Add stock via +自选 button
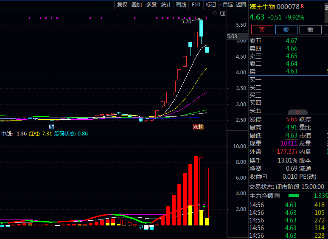This screenshot has height=239, width=328. [226, 4]
